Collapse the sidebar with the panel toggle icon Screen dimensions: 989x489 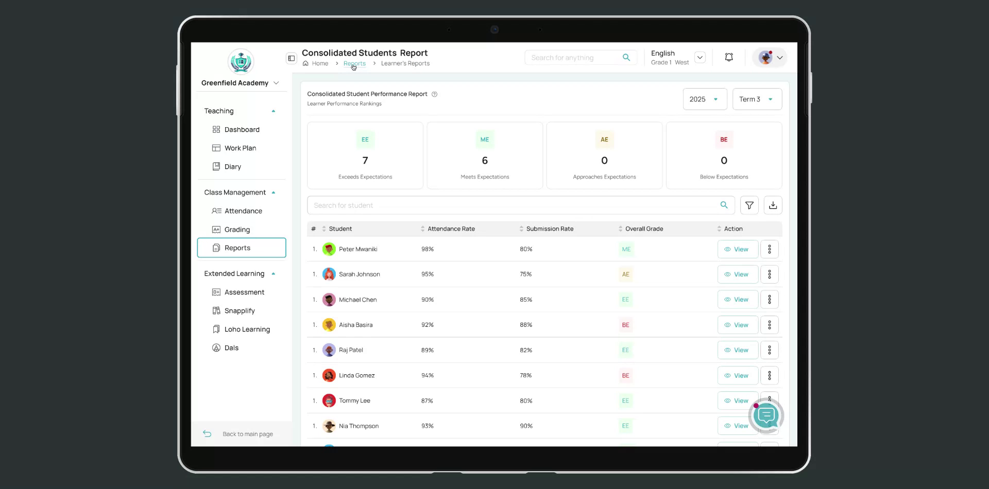(291, 58)
